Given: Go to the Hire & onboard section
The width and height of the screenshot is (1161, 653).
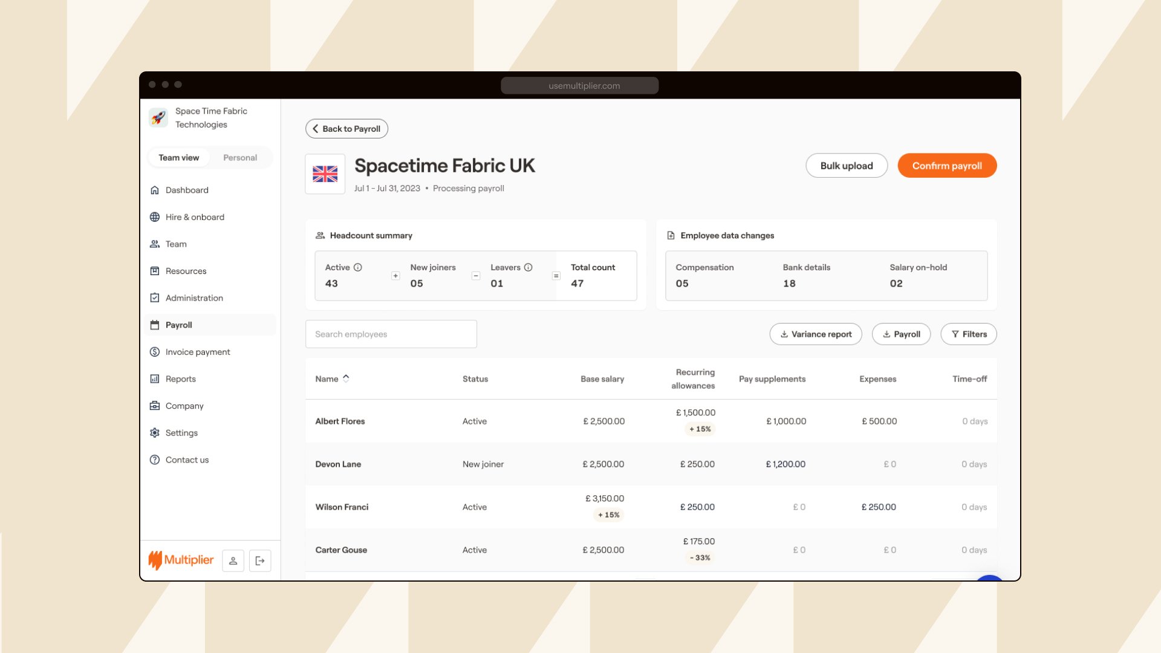Looking at the screenshot, I should click(x=195, y=217).
